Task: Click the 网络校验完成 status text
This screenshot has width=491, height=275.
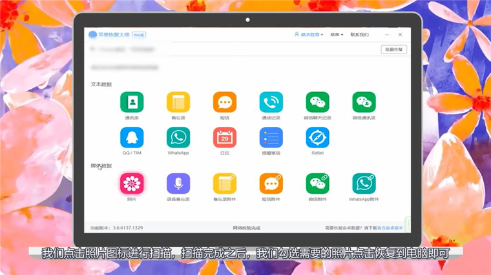Action: 246,228
